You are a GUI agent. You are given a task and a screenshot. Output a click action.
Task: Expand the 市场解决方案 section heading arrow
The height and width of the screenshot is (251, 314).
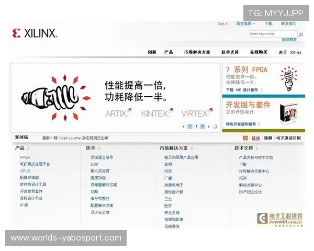click(x=192, y=149)
